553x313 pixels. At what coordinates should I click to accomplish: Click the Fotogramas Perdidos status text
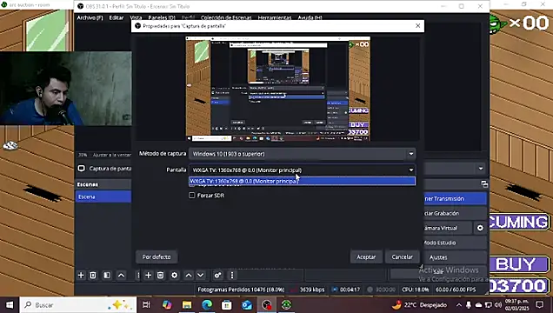click(241, 290)
